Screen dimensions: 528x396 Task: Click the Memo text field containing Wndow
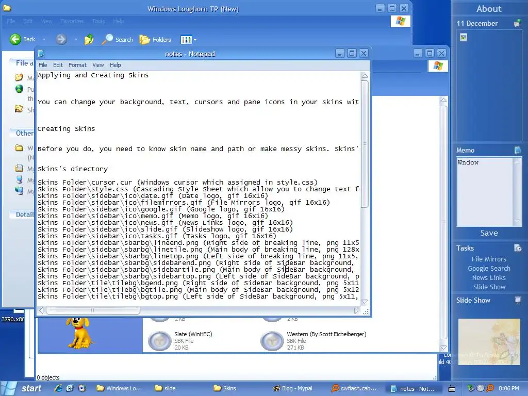485,192
